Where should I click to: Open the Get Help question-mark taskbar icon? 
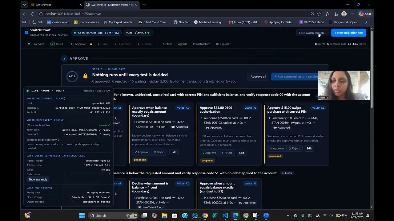click(x=185, y=215)
